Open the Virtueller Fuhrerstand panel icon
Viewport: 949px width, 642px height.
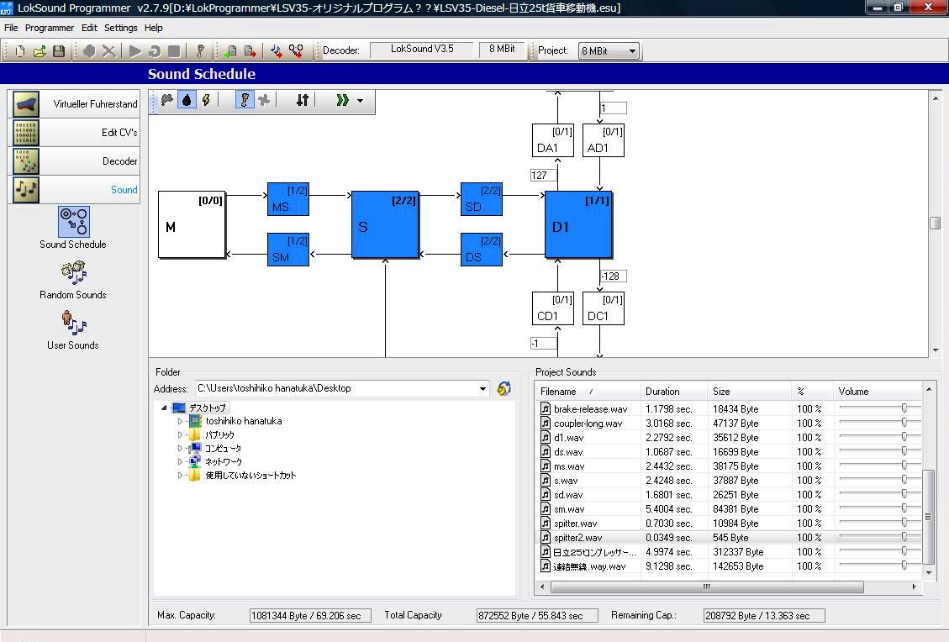click(26, 104)
